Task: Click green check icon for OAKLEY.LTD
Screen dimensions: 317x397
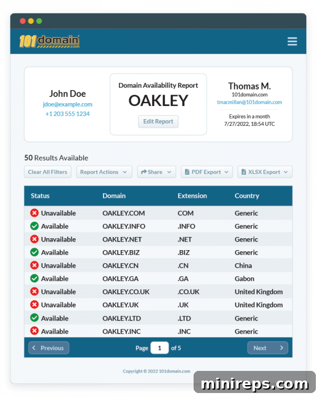Action: [x=35, y=318]
